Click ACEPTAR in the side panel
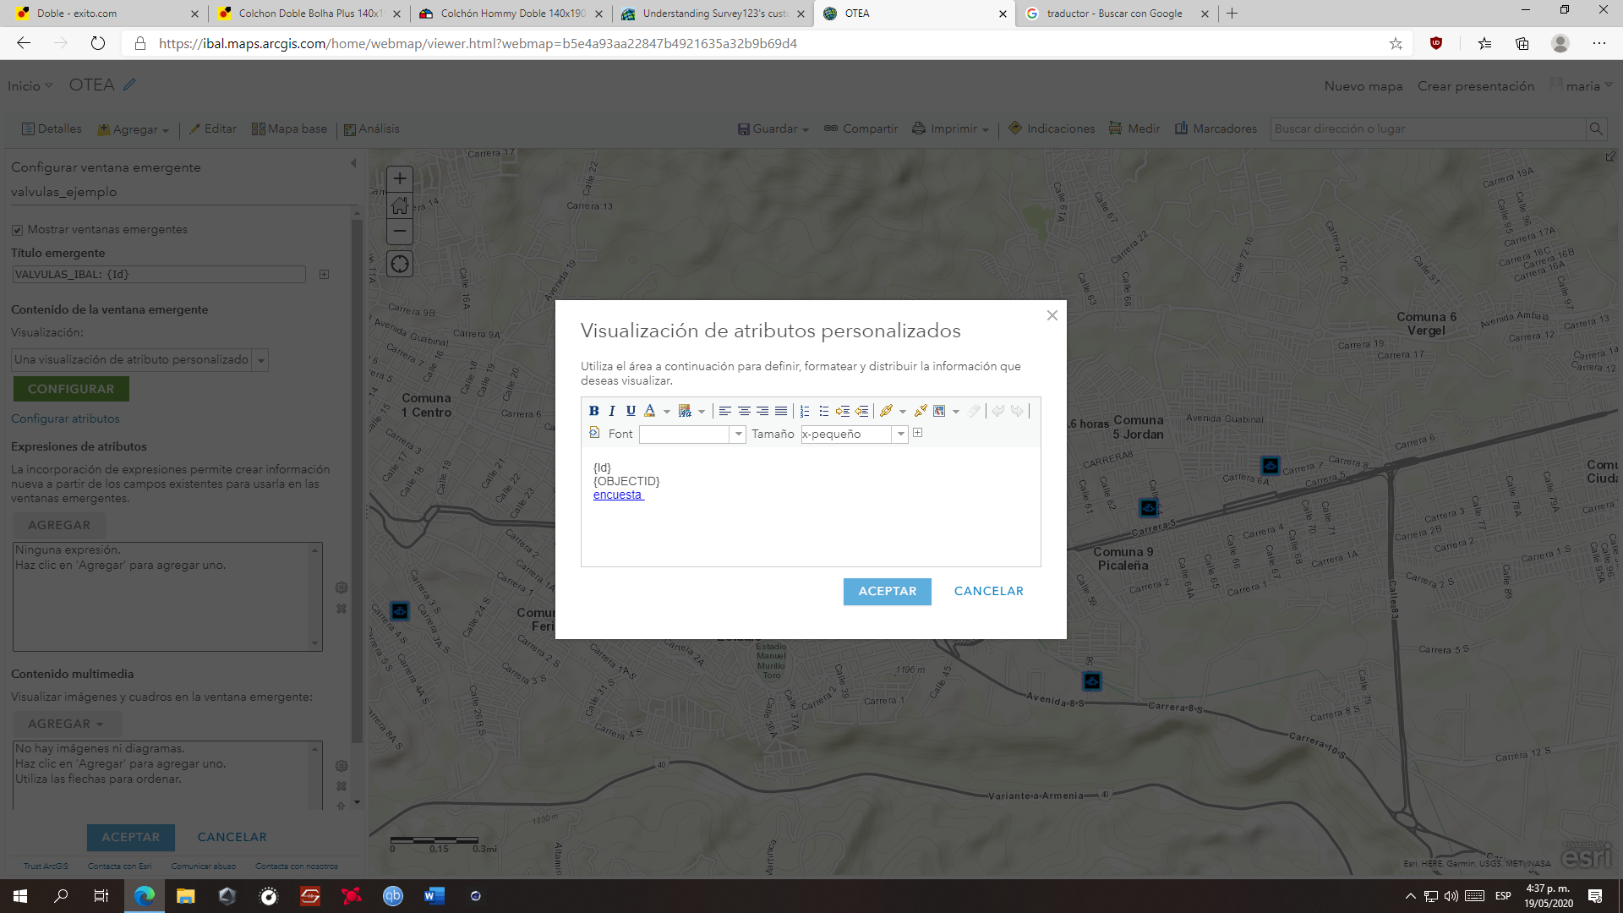 point(131,837)
